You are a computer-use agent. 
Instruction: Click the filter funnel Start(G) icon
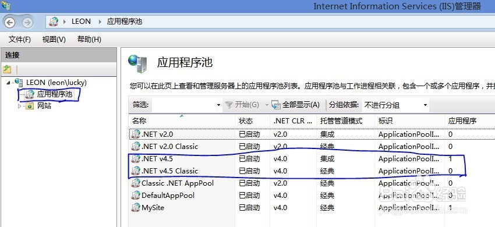[228, 105]
